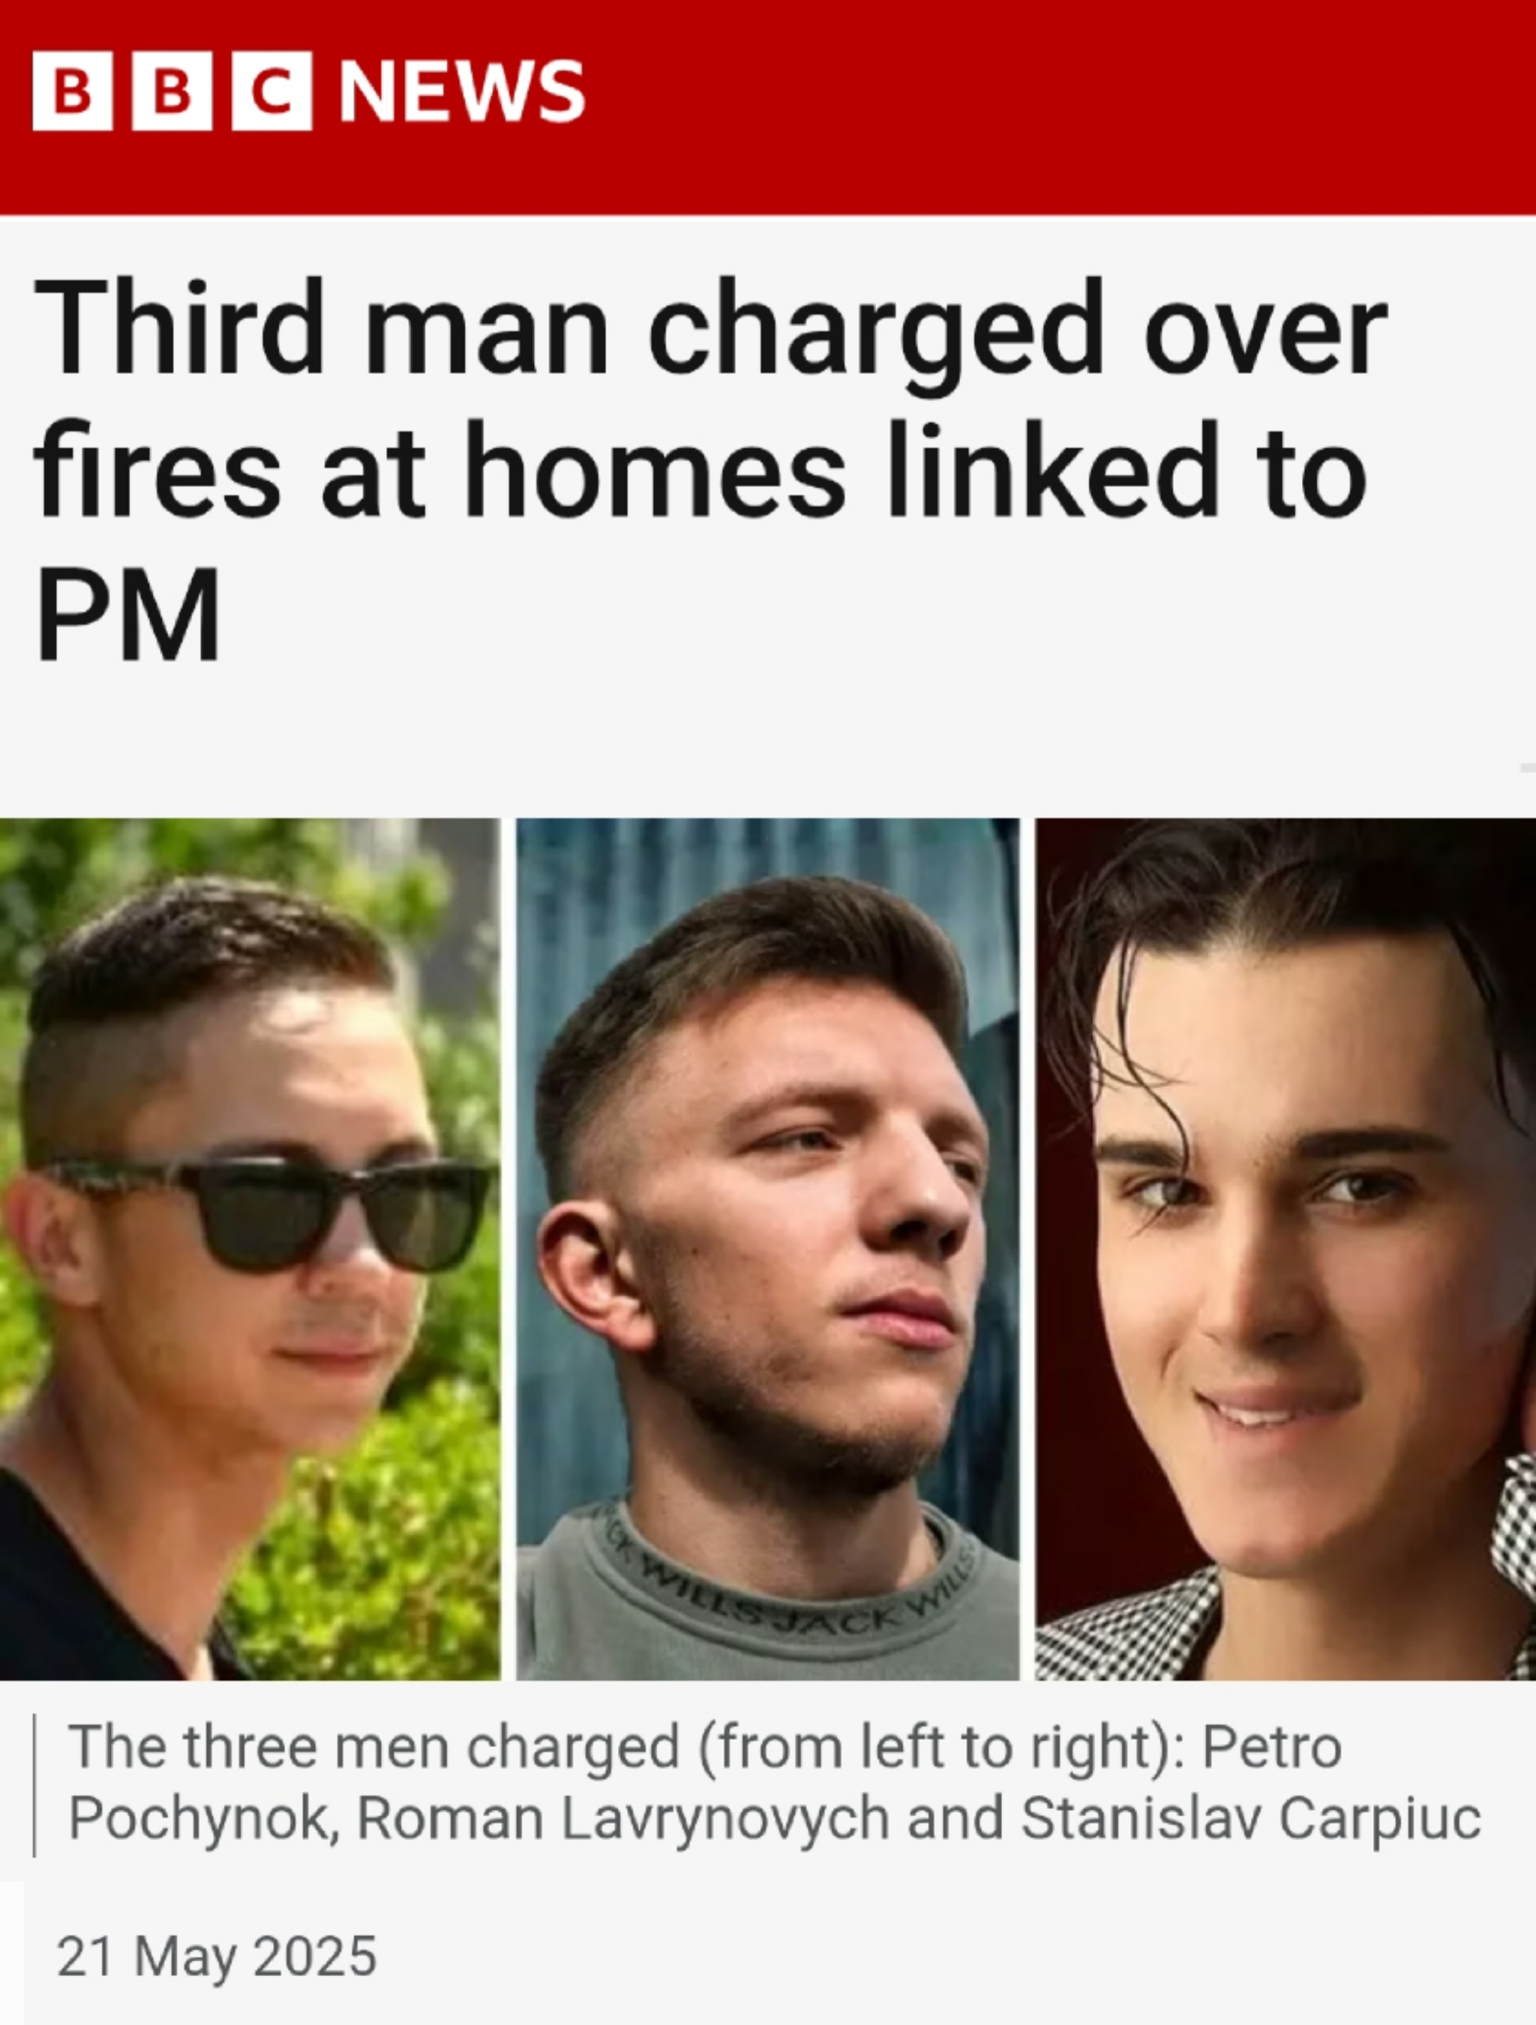Open the right photo of smiling dark-haired man

click(x=1285, y=1249)
